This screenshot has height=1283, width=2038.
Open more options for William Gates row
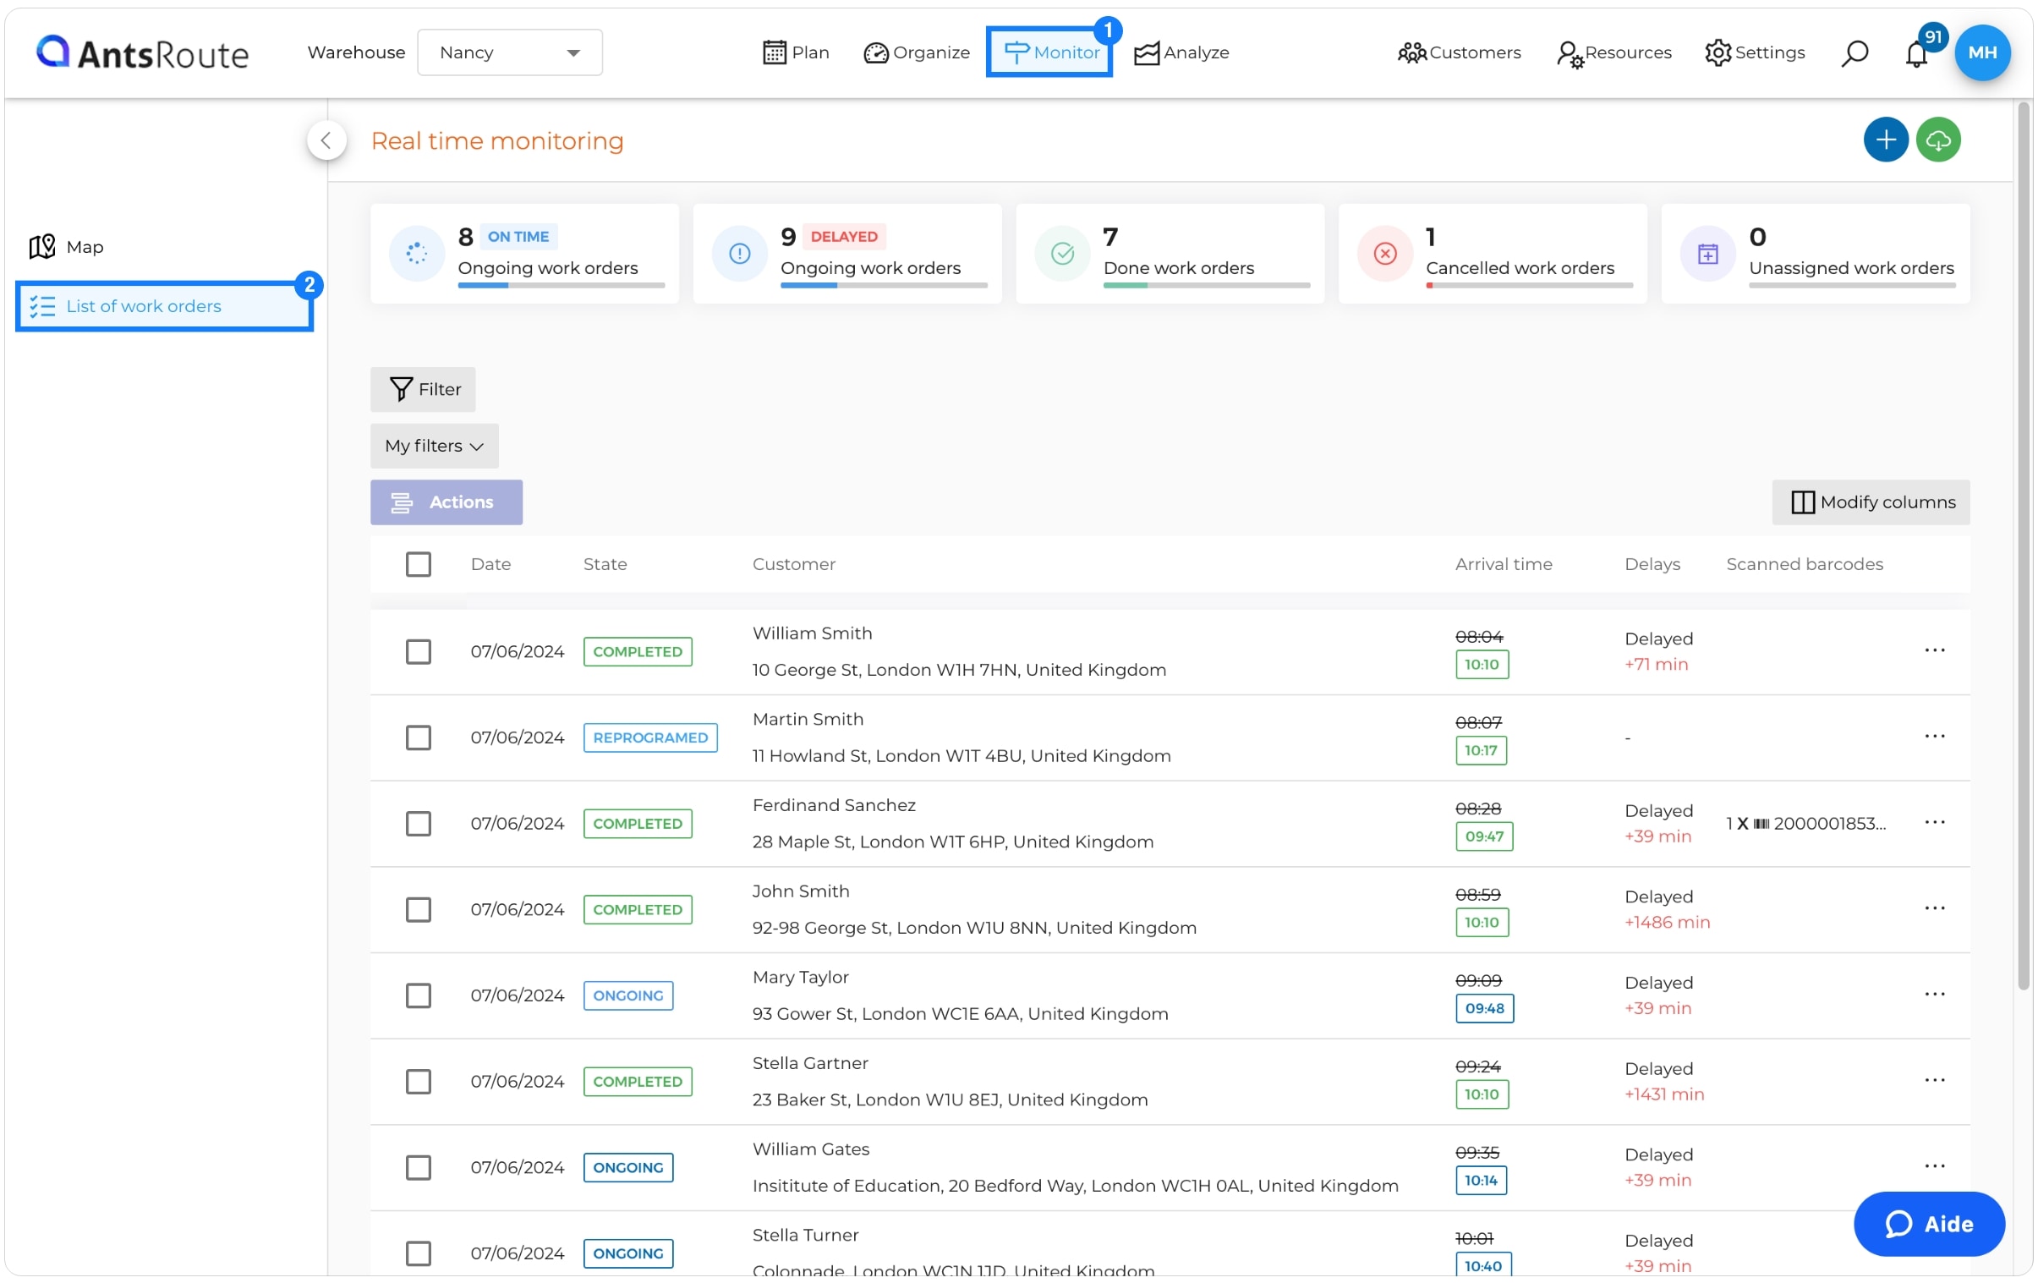point(1934,1165)
